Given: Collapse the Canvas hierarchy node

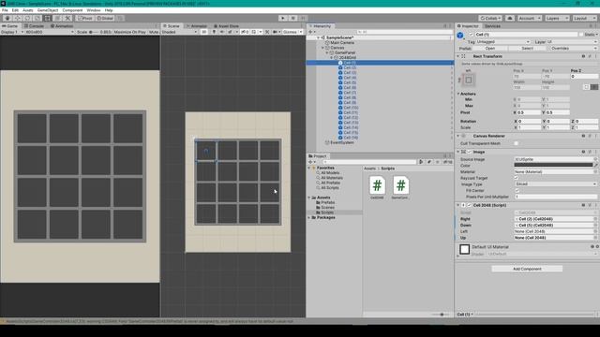Looking at the screenshot, I should pyautogui.click(x=322, y=48).
